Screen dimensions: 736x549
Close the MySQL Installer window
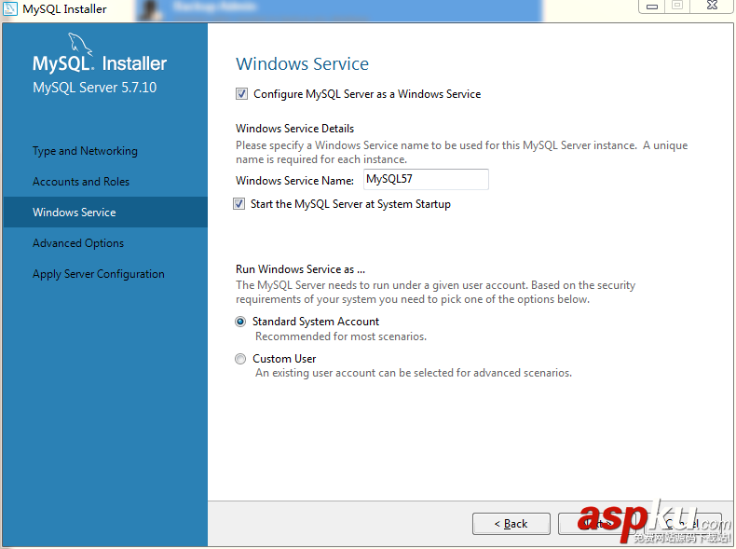[x=712, y=6]
